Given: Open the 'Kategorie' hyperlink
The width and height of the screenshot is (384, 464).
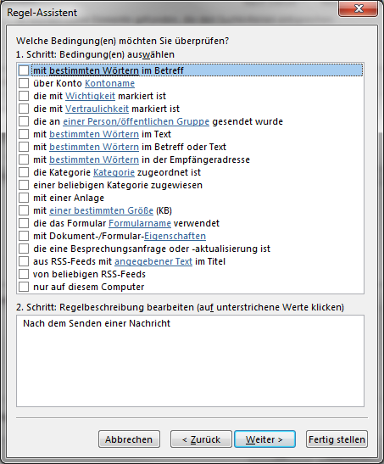Looking at the screenshot, I should click(114, 172).
